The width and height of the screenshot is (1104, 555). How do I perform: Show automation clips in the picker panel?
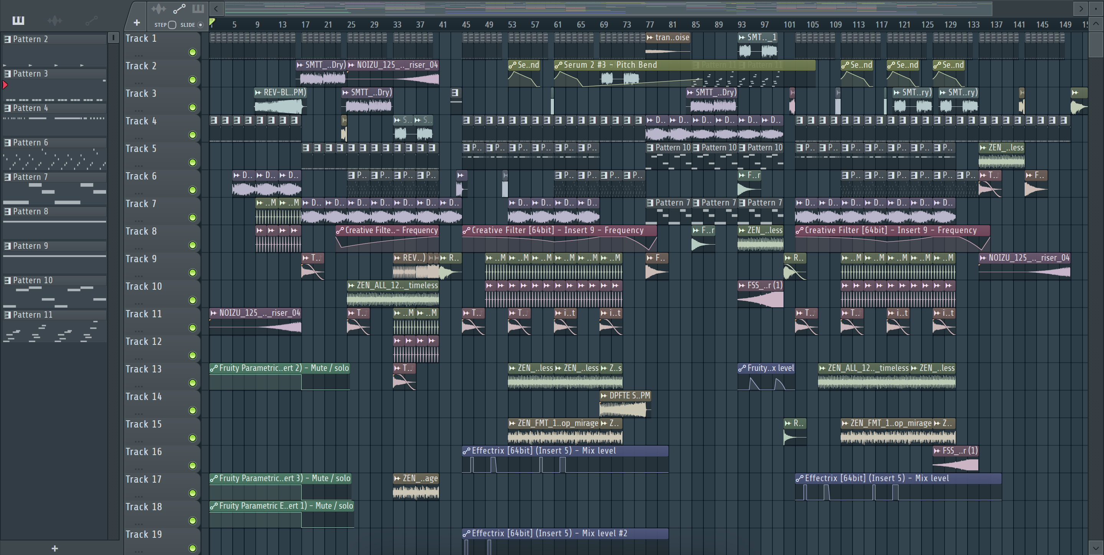pos(91,20)
